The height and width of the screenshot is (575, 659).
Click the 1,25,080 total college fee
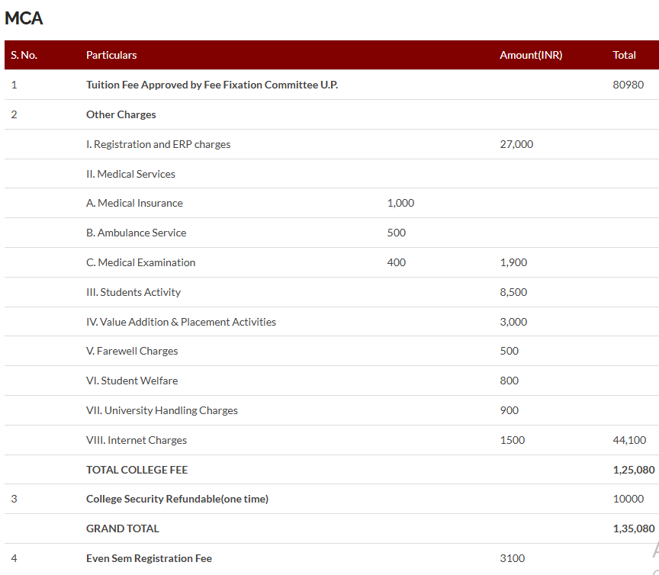(x=634, y=470)
